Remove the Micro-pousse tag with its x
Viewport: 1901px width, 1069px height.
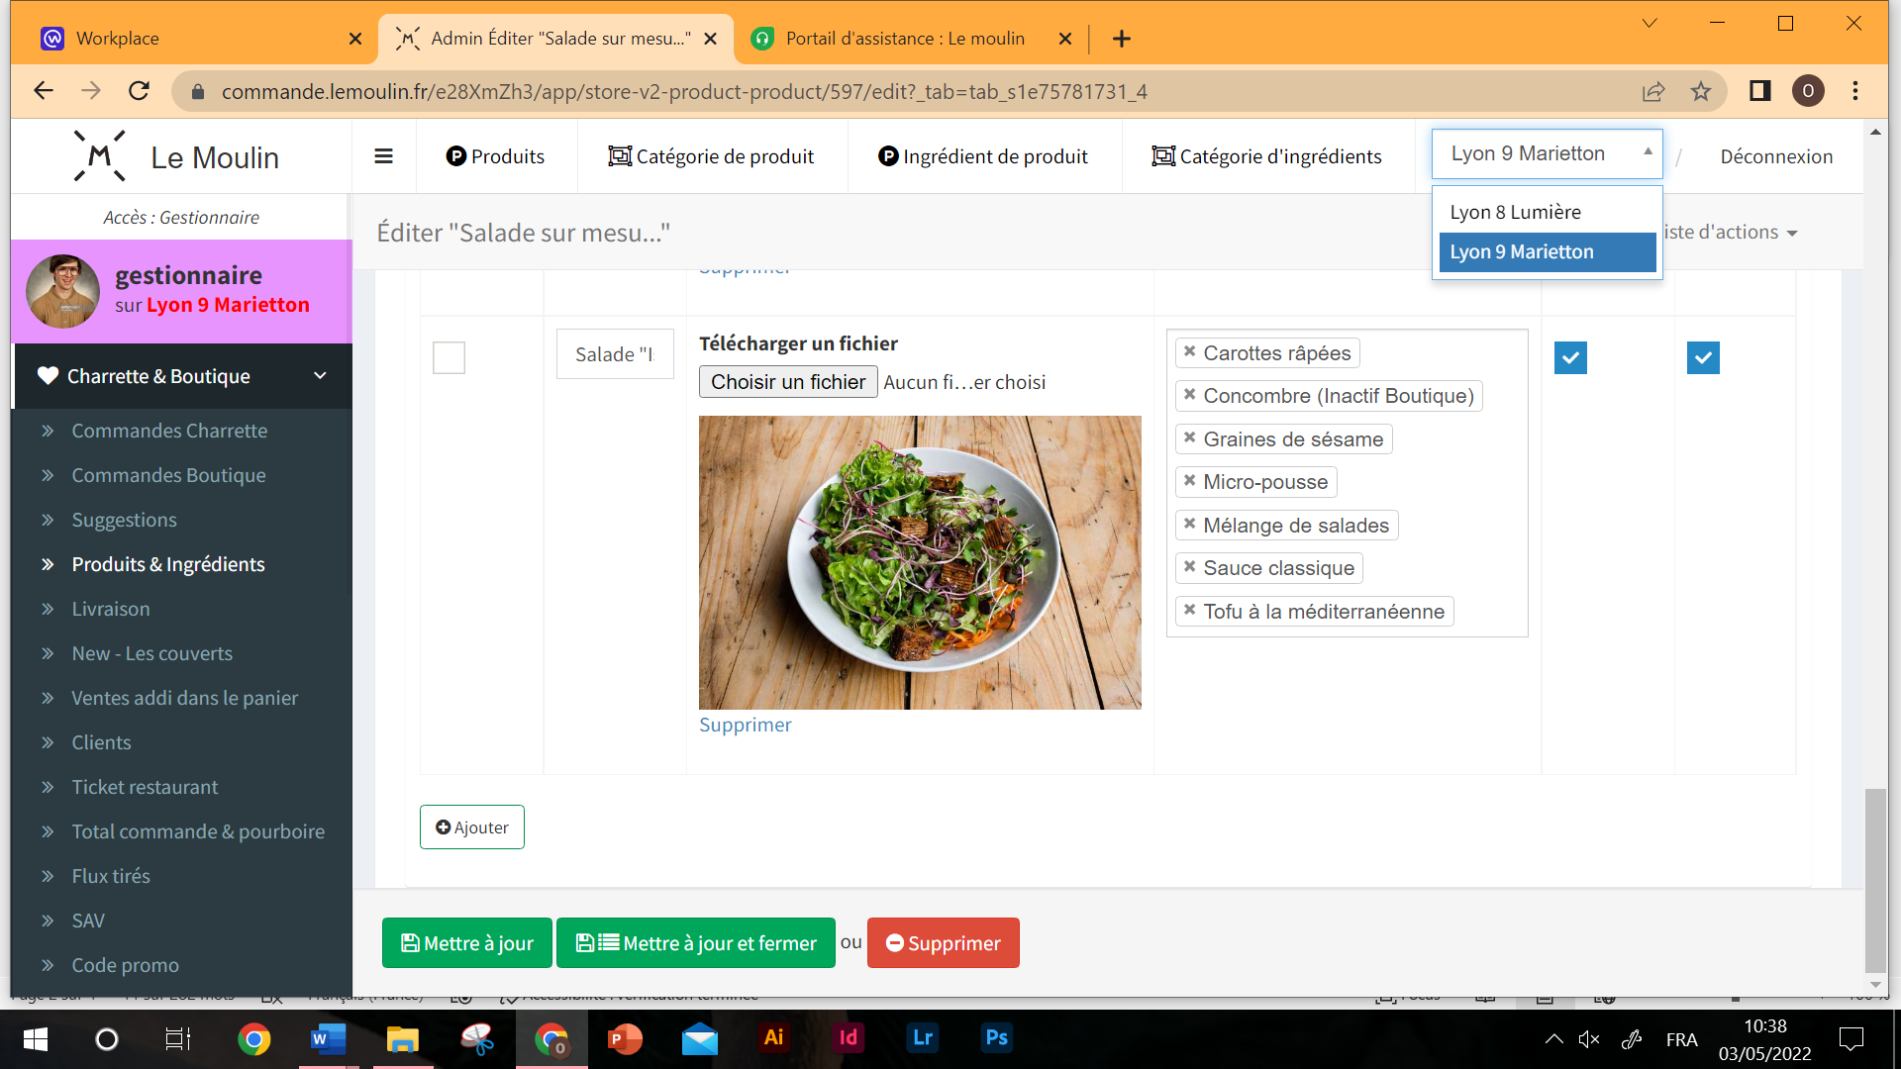click(x=1189, y=481)
